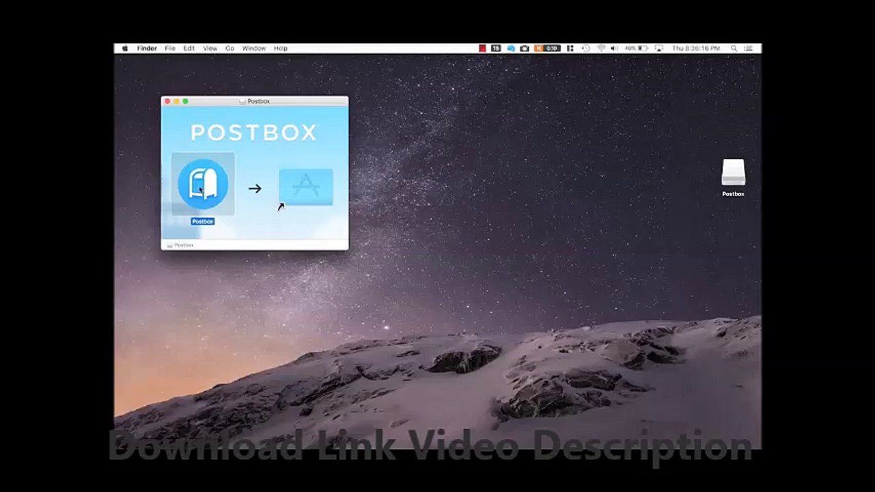This screenshot has height=492, width=875.
Task: Click the Postbox title in the window title bar
Action: [x=258, y=101]
